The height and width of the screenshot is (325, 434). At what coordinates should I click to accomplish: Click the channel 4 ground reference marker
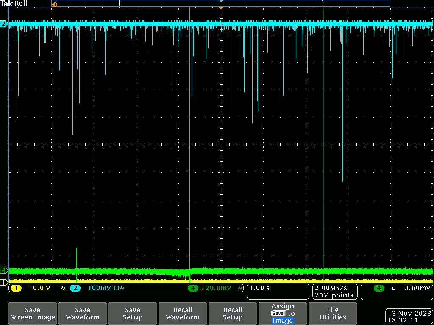coord(4,270)
